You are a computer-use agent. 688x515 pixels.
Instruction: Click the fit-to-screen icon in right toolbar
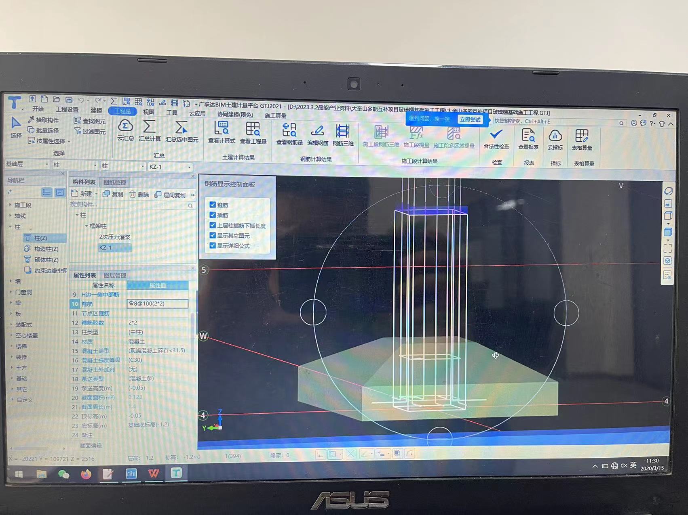[x=668, y=248]
